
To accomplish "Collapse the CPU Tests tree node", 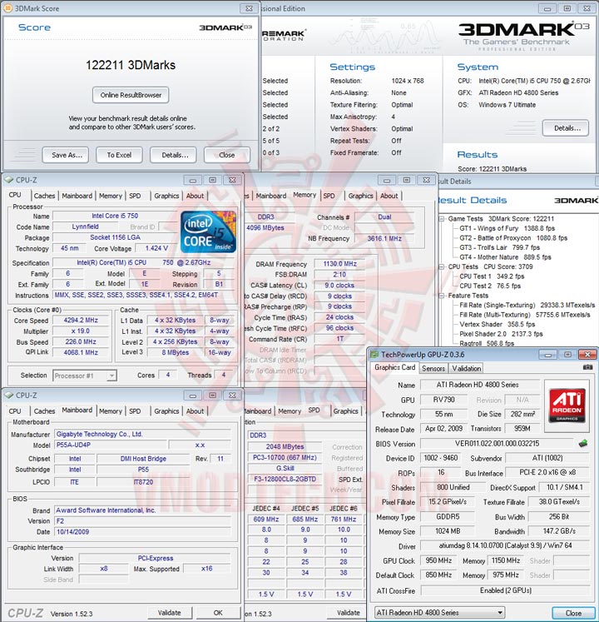I will coord(442,267).
